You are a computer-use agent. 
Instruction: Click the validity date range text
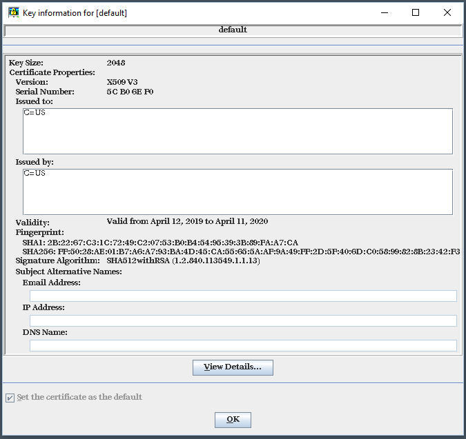pos(187,221)
